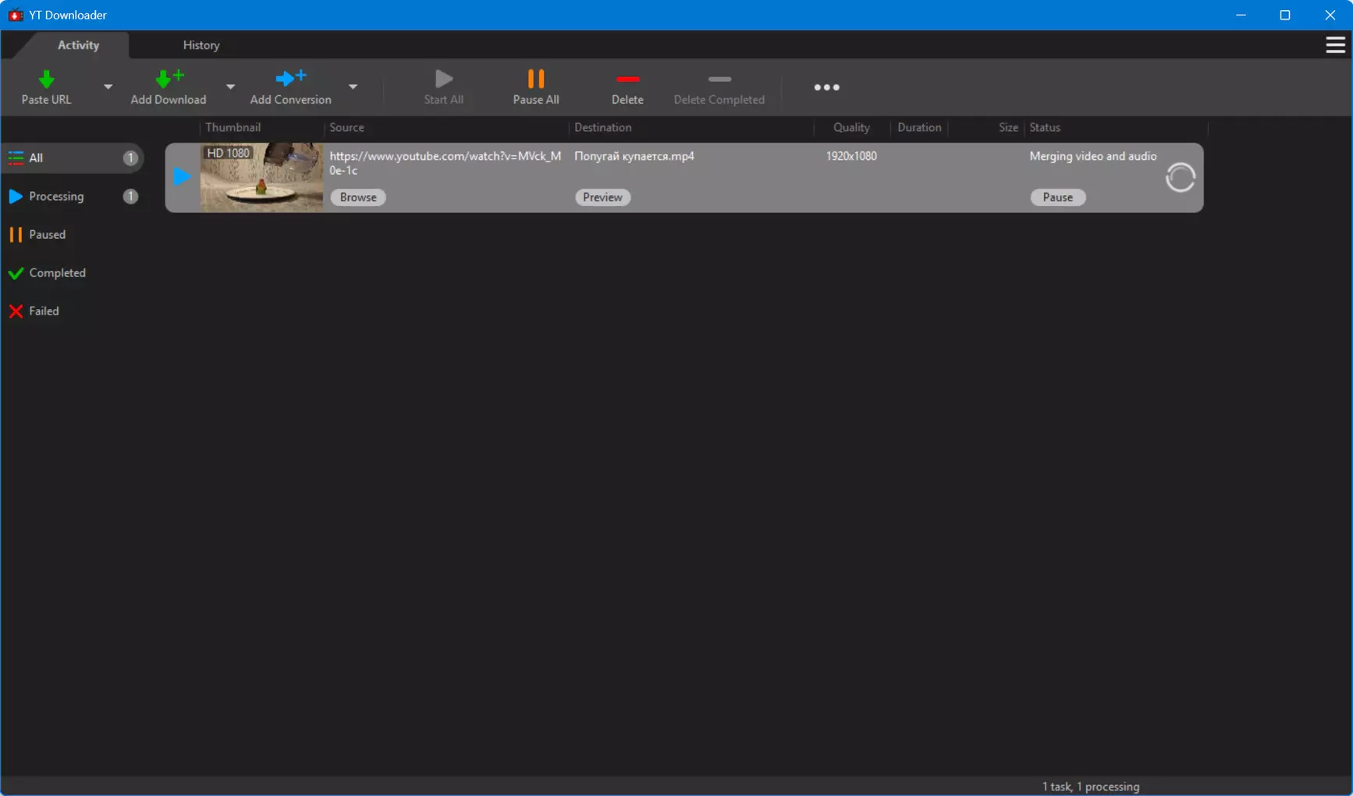Maximize the YT Downloader window

tap(1285, 15)
